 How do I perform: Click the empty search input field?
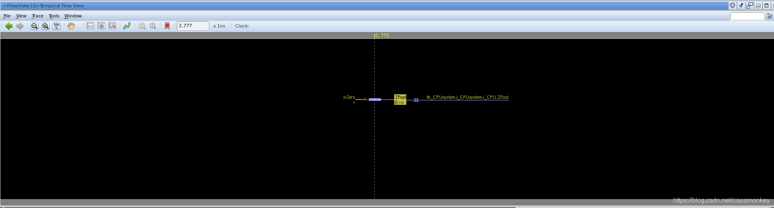(747, 16)
